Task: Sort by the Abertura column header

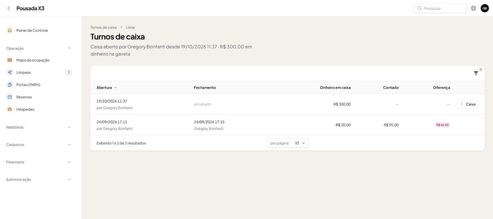Action: (107, 88)
